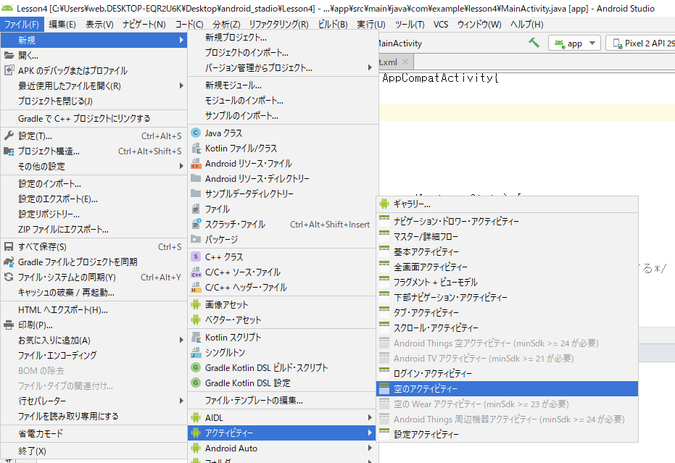Click the 印刷 printer icon
The image size is (675, 463).
coord(9,325)
